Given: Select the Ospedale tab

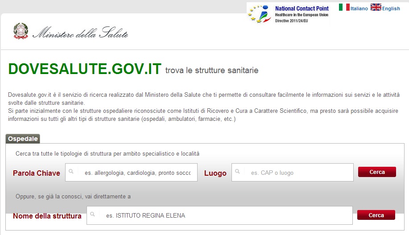Looking at the screenshot, I should (x=23, y=139).
